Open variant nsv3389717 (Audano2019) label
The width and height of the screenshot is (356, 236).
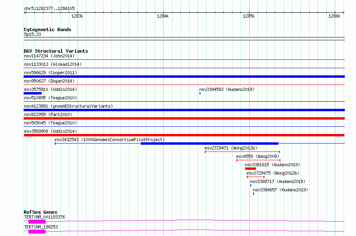tap(278, 181)
